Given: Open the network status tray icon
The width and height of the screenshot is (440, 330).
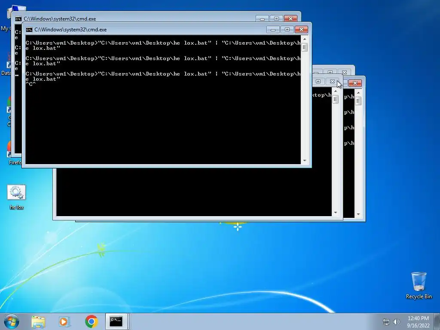Looking at the screenshot, I should [386, 322].
